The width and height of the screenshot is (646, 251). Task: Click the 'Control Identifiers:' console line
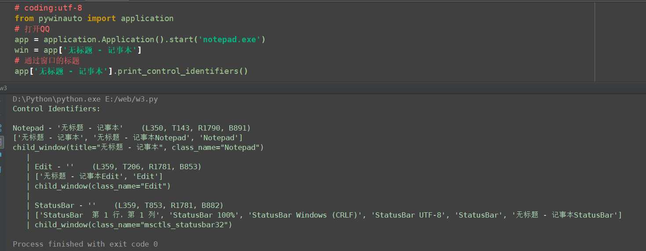point(57,109)
